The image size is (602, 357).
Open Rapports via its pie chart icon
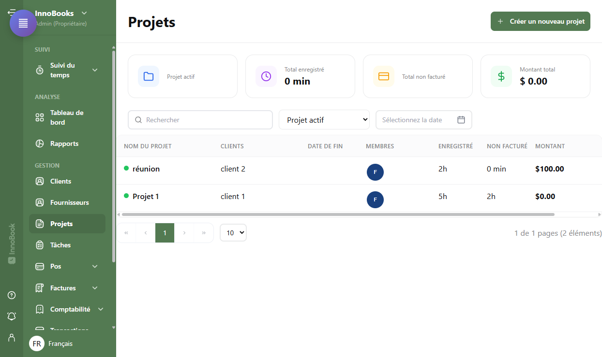40,143
